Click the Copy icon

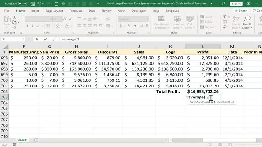[15, 22]
